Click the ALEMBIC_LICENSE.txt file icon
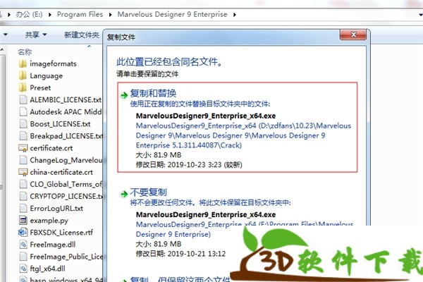Screen dimensions: 423x282 [x=23, y=100]
